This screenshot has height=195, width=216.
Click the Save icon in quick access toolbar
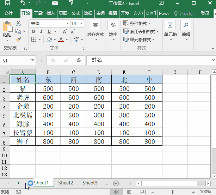pos(7,4)
